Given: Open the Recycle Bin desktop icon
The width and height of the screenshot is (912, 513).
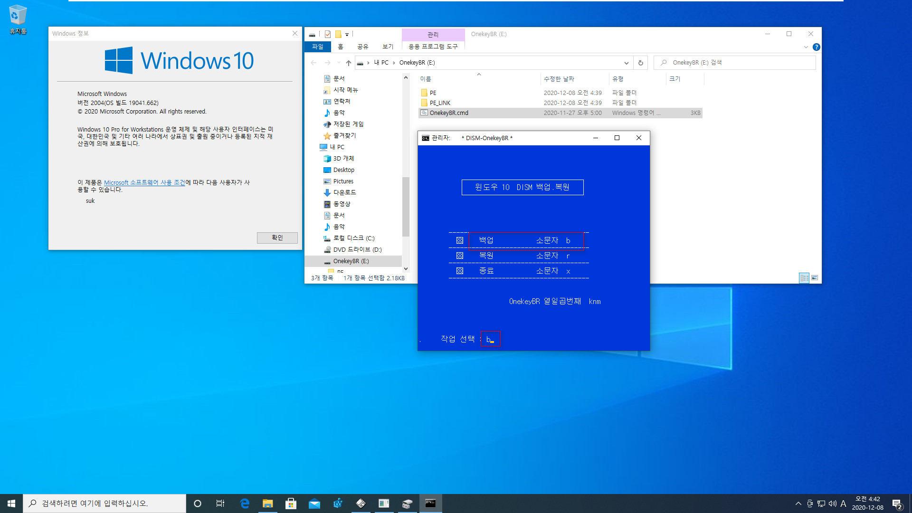Looking at the screenshot, I should pos(18,20).
